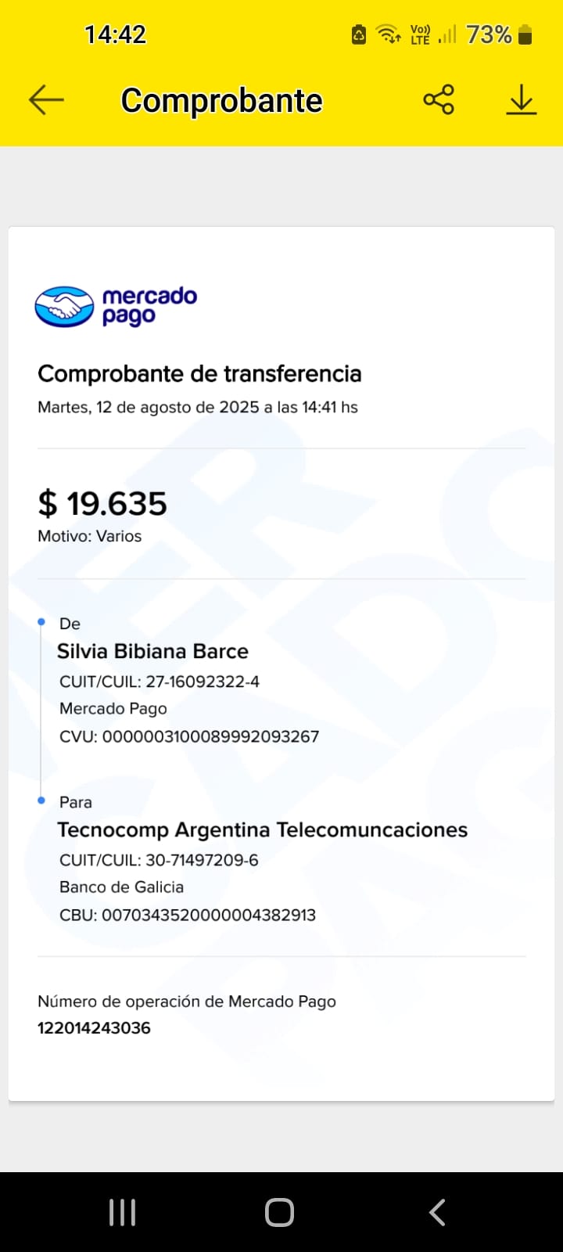Tap the Comprobante header title
563x1252 pixels.
pyautogui.click(x=221, y=101)
